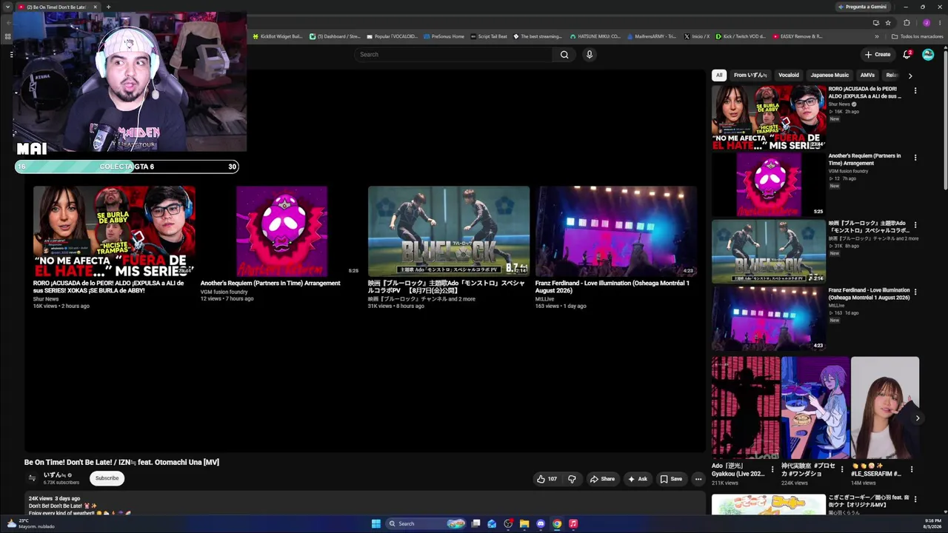Open Another's Requiem end-screen thumbnail
The height and width of the screenshot is (533, 948).
click(x=281, y=232)
